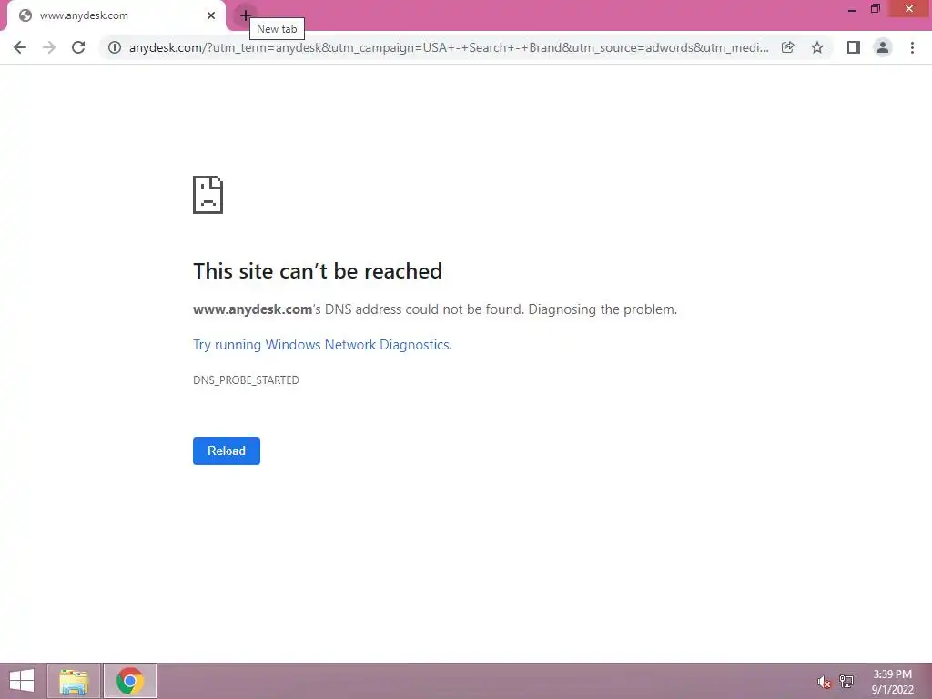The height and width of the screenshot is (699, 932).
Task: Close the www.anydesk.com tab
Action: click(211, 15)
